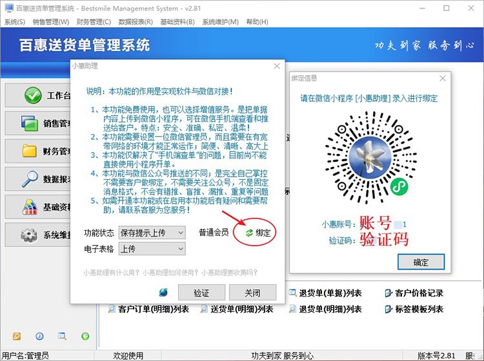Open the 数据报表 sidebar magnifier icon
Image resolution: width=484 pixels, height=361 pixels.
coord(30,179)
